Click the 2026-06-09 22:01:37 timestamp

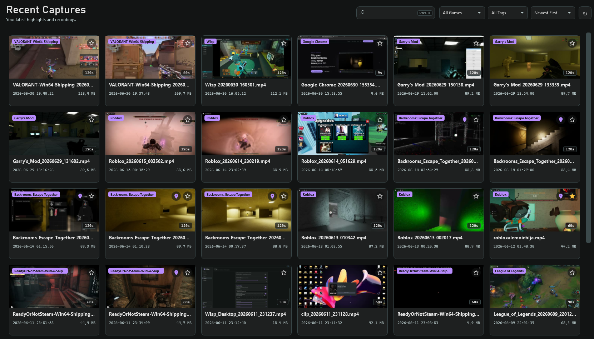pyautogui.click(x=514, y=323)
